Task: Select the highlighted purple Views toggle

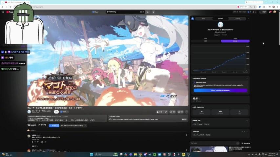Action: point(235,41)
